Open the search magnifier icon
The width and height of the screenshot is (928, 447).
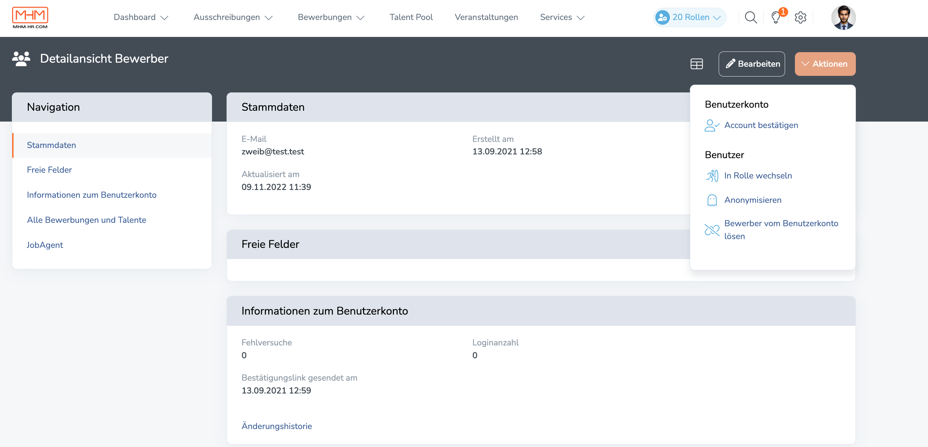coord(751,17)
